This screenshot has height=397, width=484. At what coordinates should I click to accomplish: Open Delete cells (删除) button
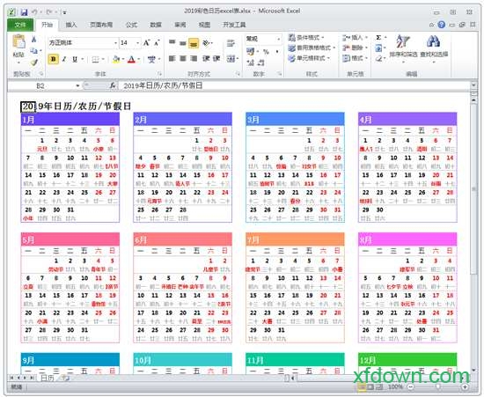click(x=355, y=48)
